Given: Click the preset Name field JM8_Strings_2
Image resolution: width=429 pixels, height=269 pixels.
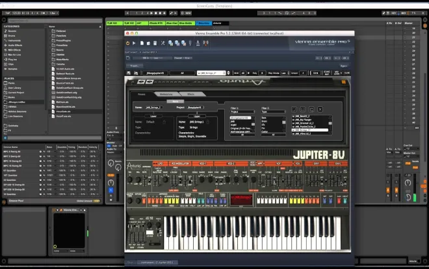Looking at the screenshot, I should (154, 108).
